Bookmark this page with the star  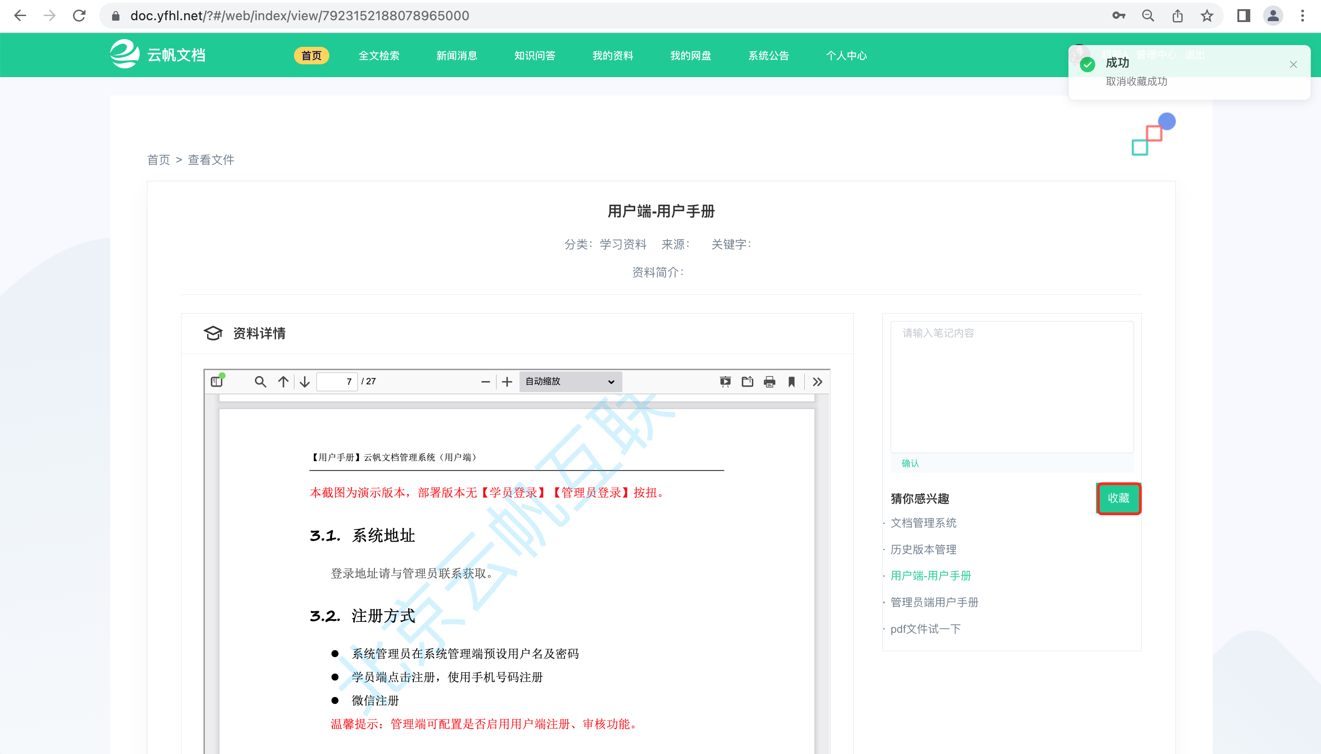(1207, 16)
